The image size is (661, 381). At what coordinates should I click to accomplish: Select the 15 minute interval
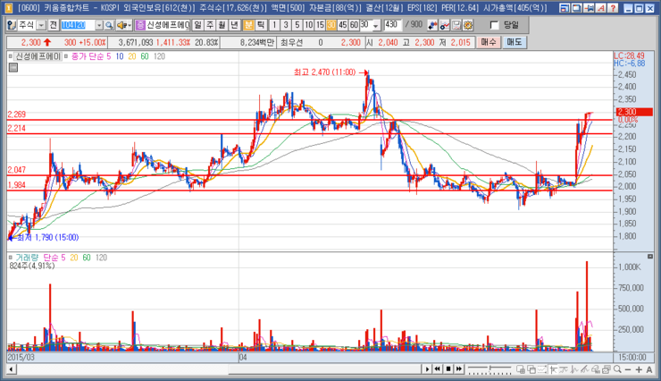coord(320,25)
